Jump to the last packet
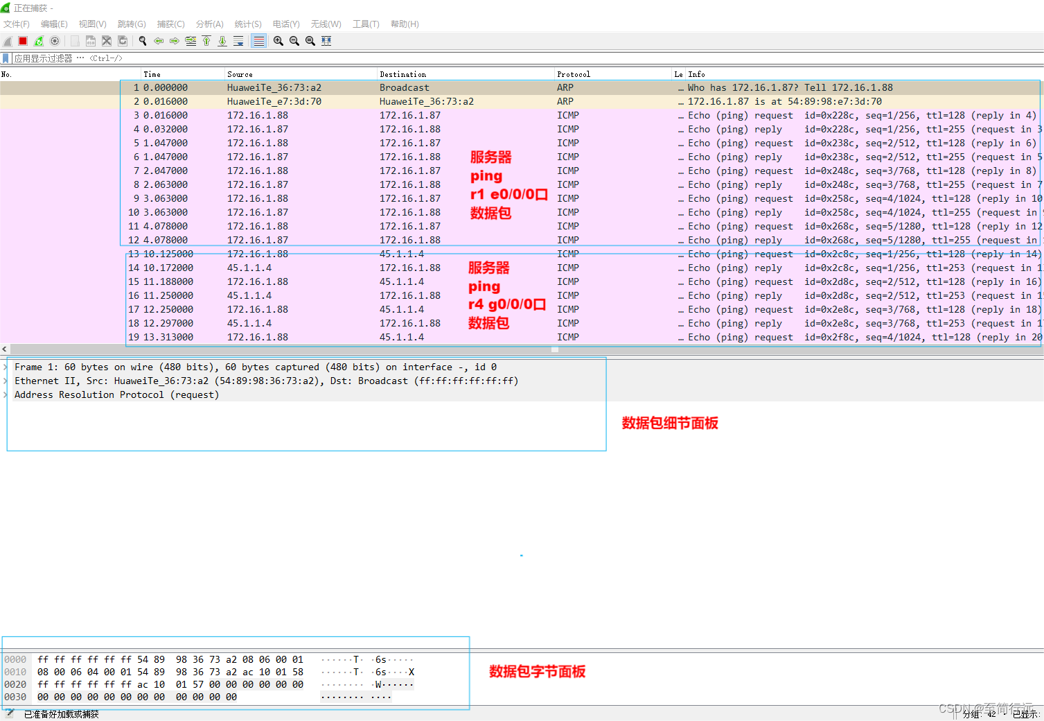Viewport: 1044px width, 721px height. (222, 41)
